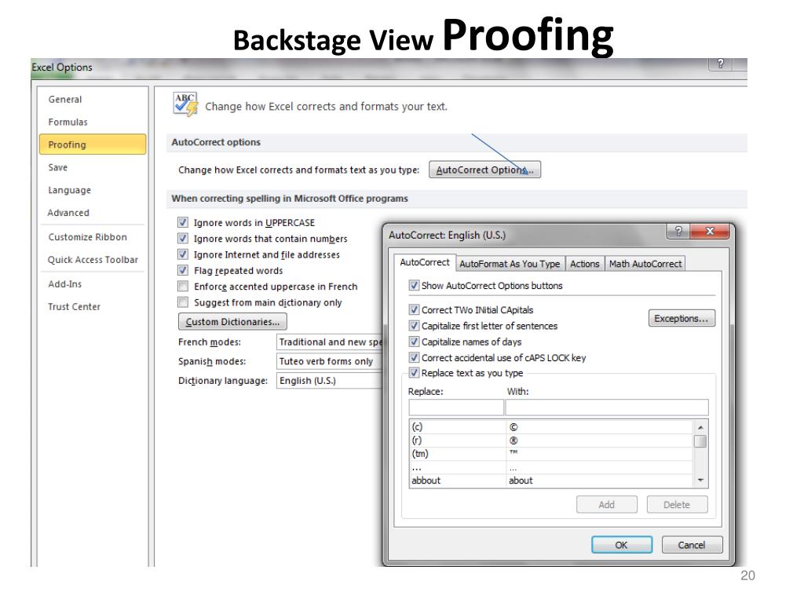804x603 pixels.
Task: Disable Replace text as you type
Action: click(414, 373)
